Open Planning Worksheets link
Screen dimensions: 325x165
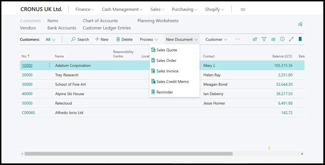158,21
